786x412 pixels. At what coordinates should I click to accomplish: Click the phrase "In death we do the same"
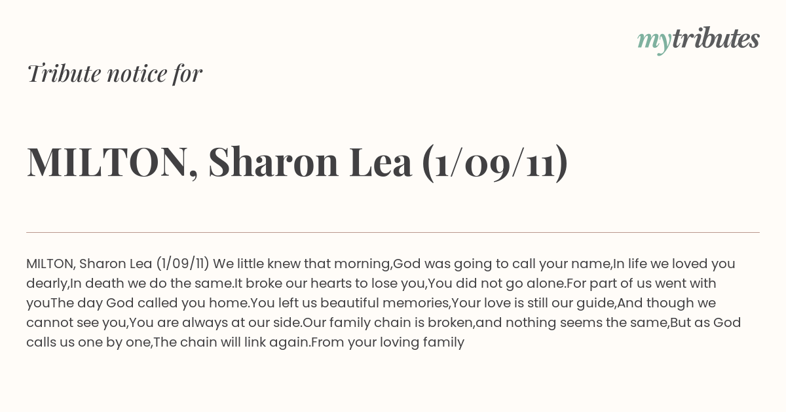[151, 283]
